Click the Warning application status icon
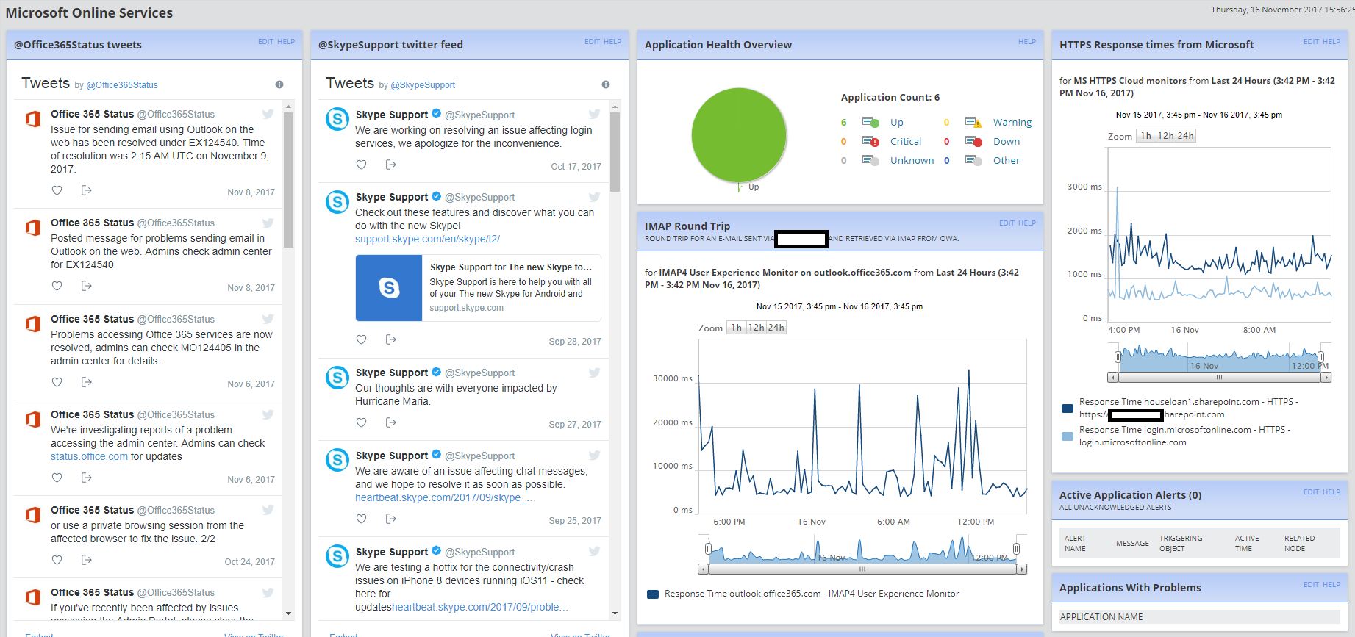The height and width of the screenshot is (637, 1355). 974,122
